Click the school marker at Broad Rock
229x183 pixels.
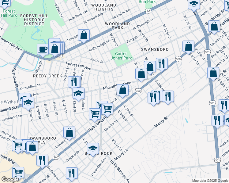[x=93, y=149]
